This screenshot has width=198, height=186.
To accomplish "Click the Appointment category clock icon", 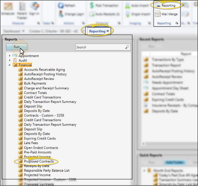I will (x=15, y=56).
